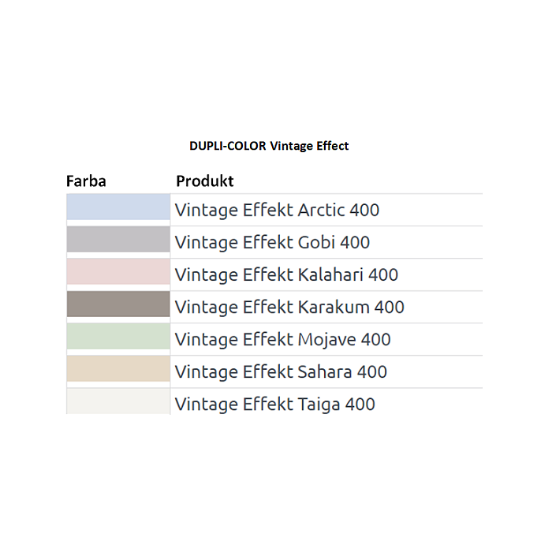The image size is (552, 552).
Task: Select the Vintage Effekt Sahara 400 product
Action: (281, 372)
